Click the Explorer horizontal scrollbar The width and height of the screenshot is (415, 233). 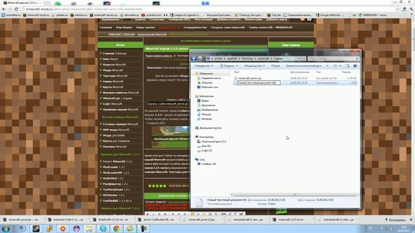(x=295, y=195)
